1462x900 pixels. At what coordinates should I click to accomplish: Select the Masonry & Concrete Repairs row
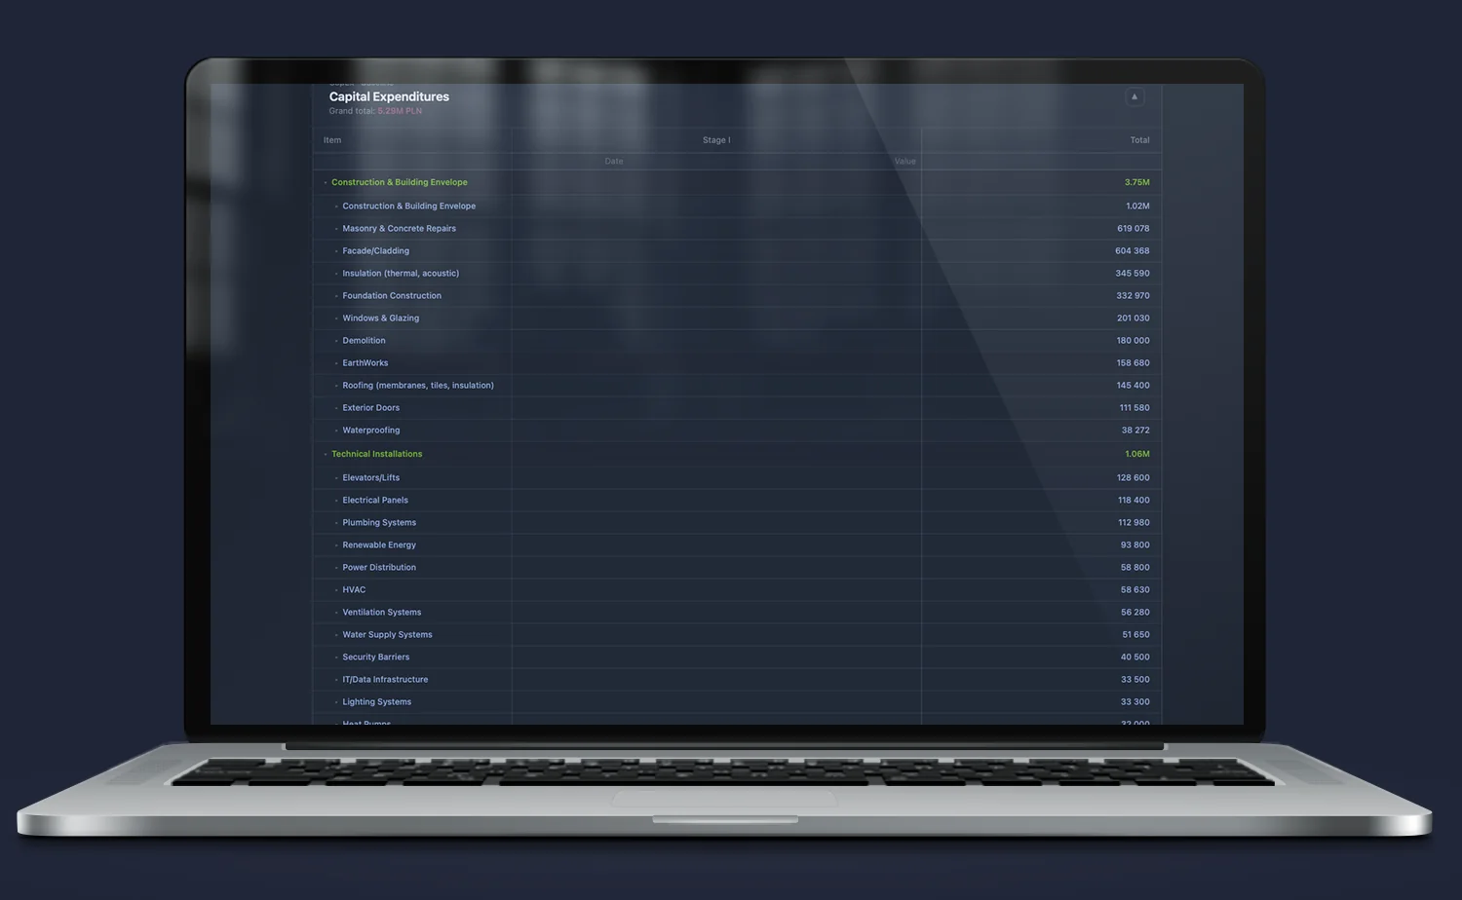click(x=737, y=229)
